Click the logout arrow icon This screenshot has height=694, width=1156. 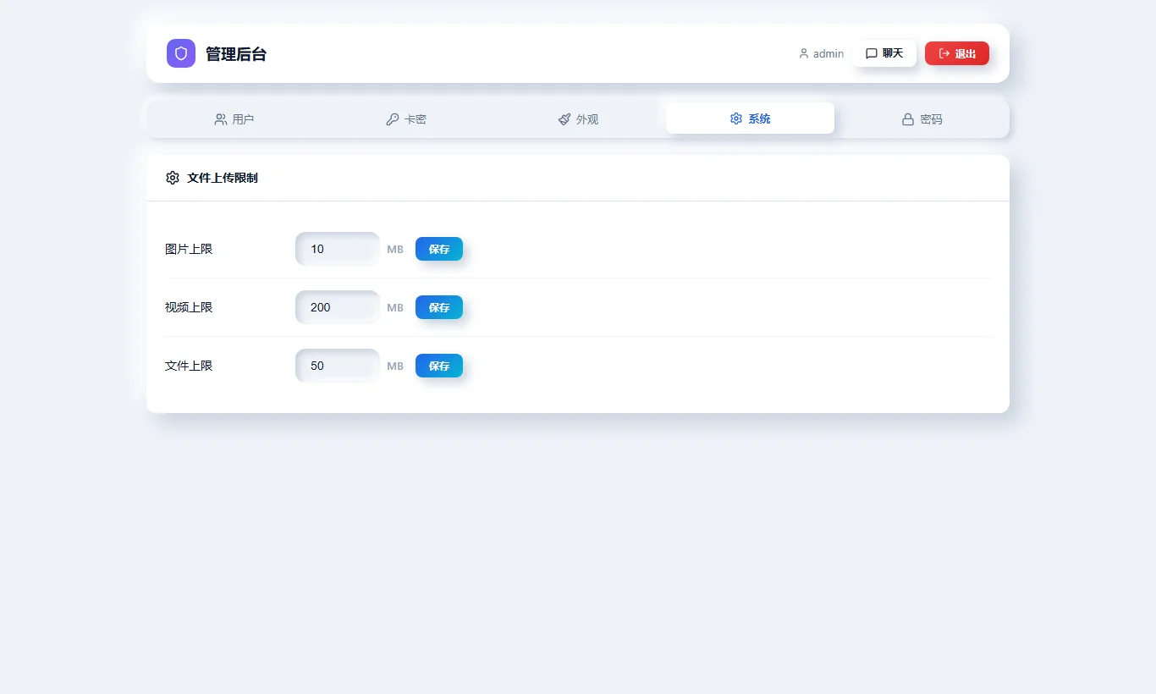(944, 53)
